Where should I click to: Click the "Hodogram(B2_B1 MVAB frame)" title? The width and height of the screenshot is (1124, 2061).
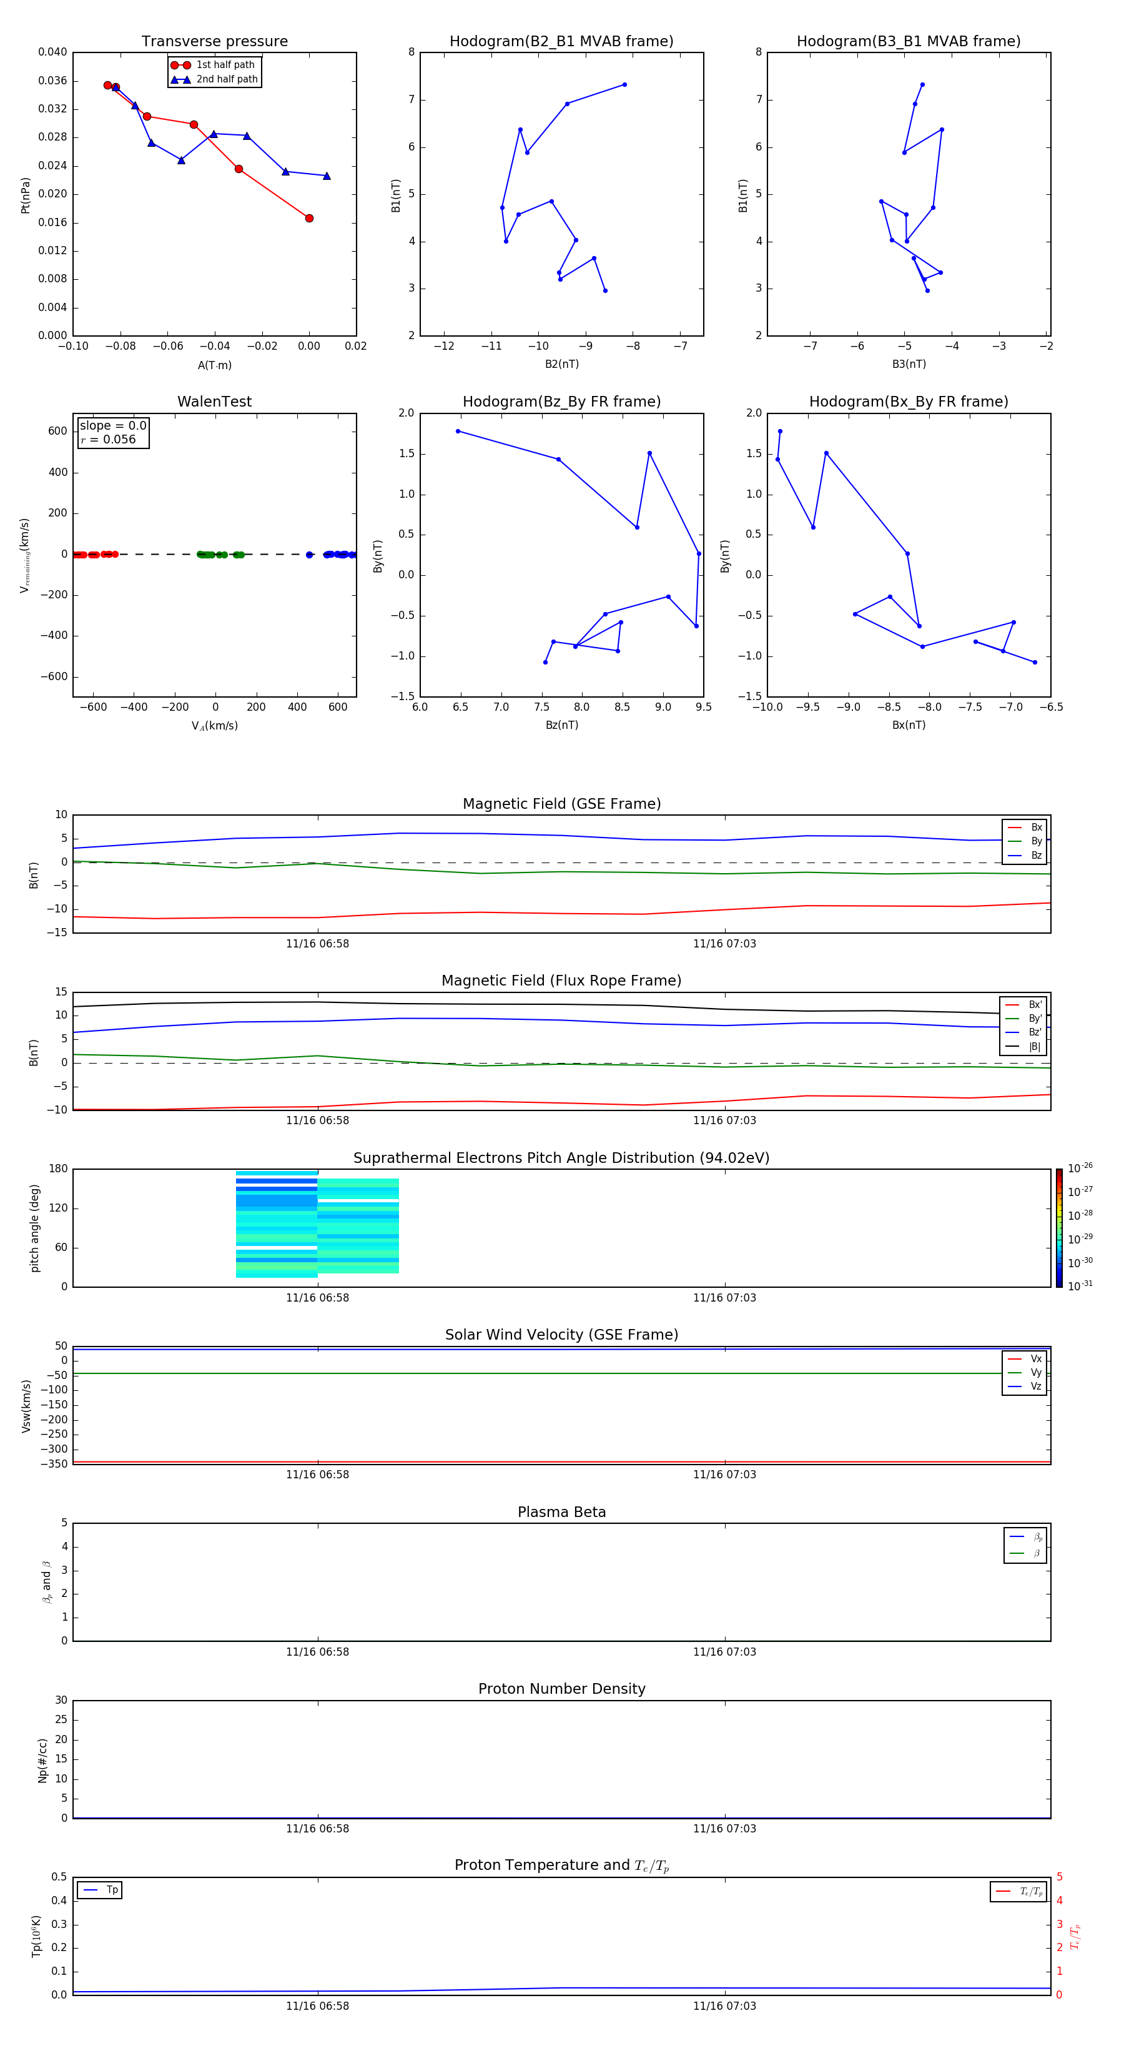[561, 42]
